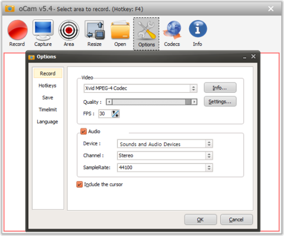Switch to the Hotkeys tab
Screen dimensions: 284x236
point(47,85)
